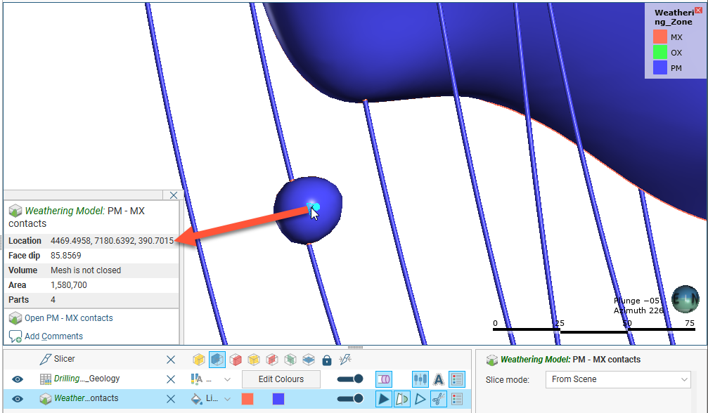Expand the Weathering contacts colouring dropdown

point(227,399)
